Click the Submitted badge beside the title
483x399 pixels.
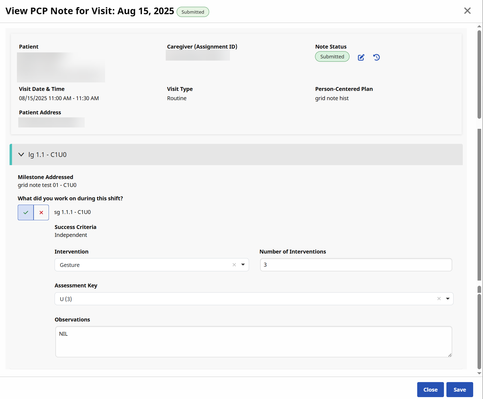coord(192,12)
